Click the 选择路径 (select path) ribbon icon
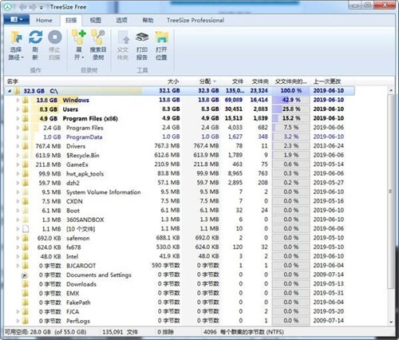The height and width of the screenshot is (340, 399). (x=16, y=38)
